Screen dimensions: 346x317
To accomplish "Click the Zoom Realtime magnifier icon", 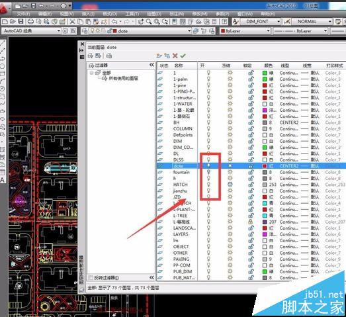I will click(149, 21).
